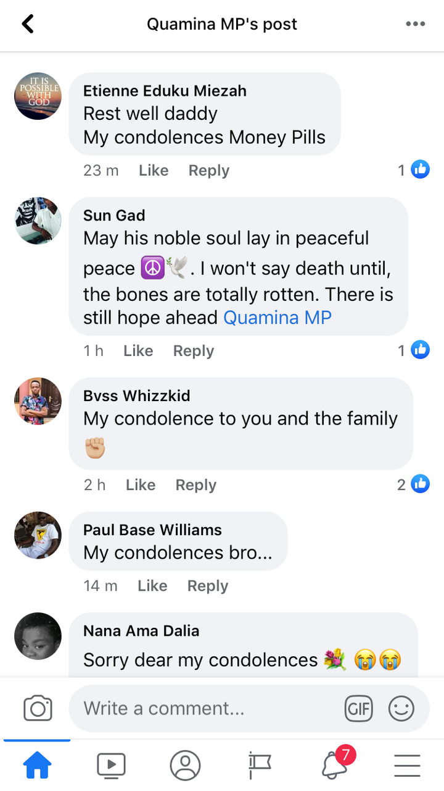The width and height of the screenshot is (444, 791).
Task: Open the emoji smiley picker
Action: tap(401, 708)
